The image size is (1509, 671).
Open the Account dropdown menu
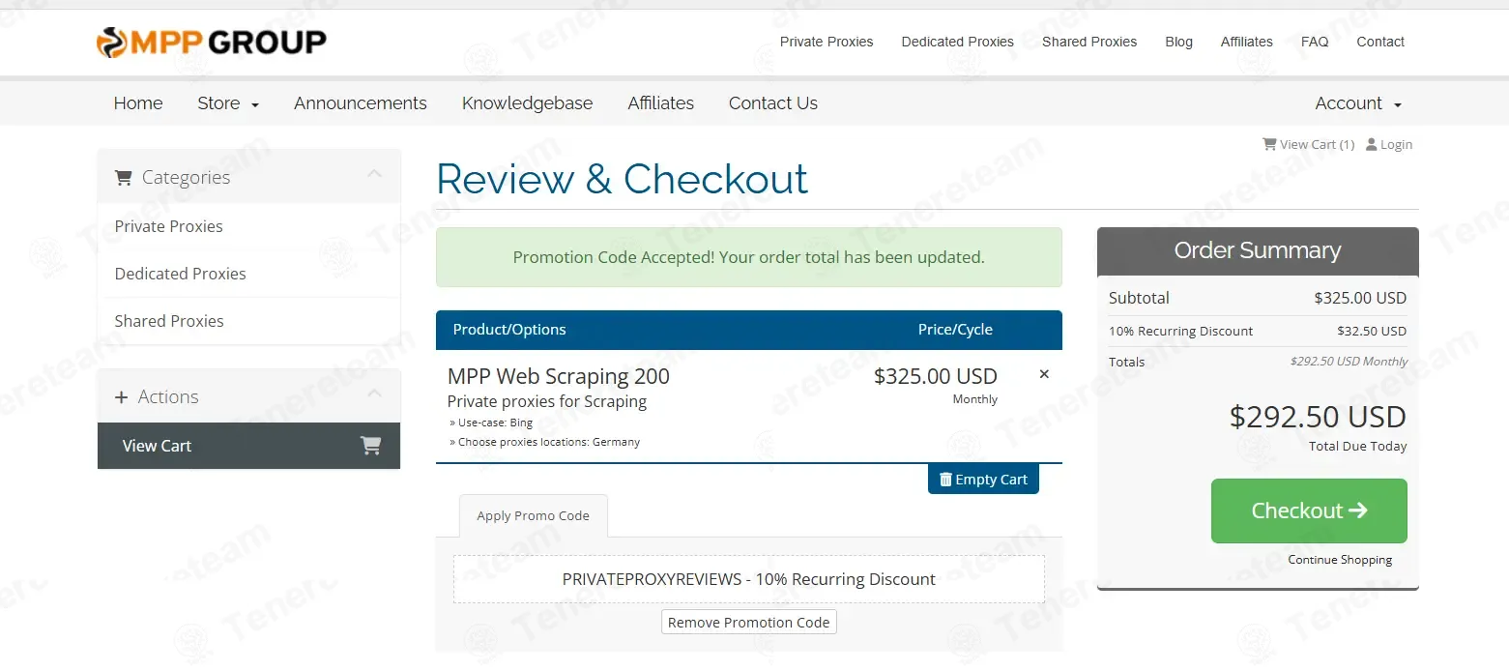1358,103
